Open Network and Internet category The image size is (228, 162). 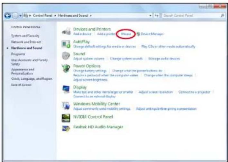[x=26, y=42]
